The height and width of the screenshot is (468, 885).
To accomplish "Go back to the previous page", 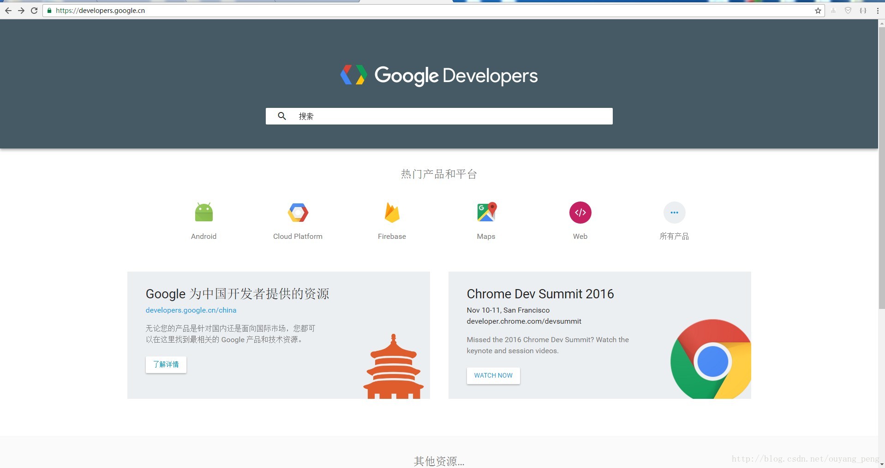I will pyautogui.click(x=8, y=11).
